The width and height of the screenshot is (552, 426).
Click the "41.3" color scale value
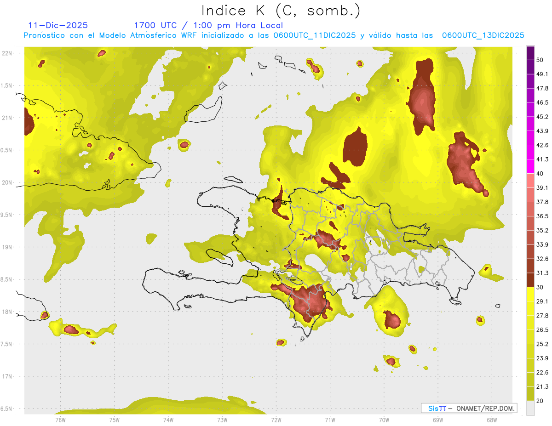(542, 159)
